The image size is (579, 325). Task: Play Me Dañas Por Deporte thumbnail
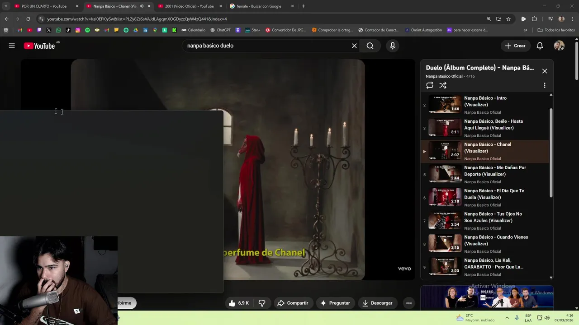[x=445, y=174]
